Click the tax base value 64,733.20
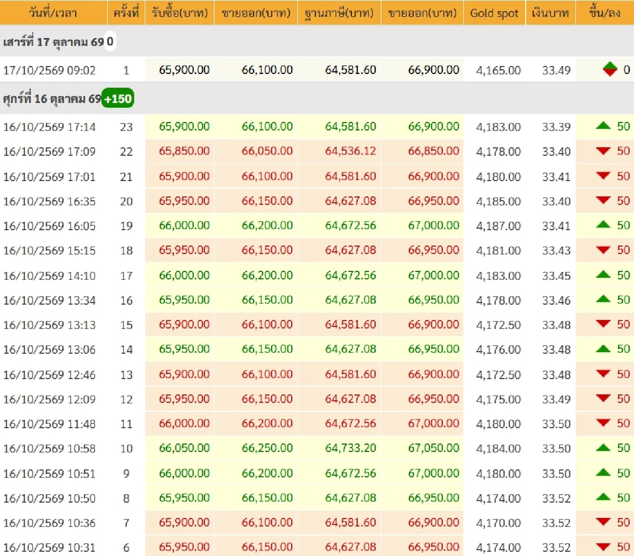The image size is (634, 556). [x=351, y=448]
